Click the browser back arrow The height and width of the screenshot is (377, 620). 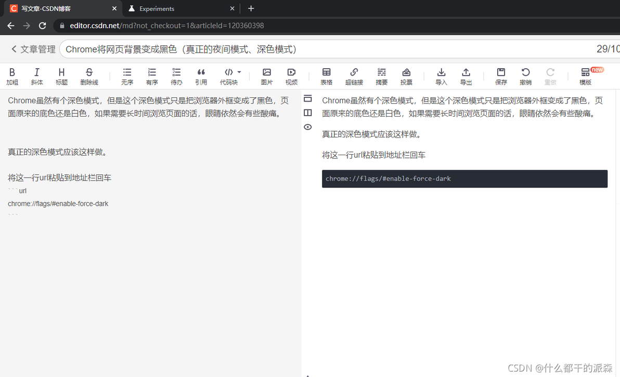tap(11, 26)
